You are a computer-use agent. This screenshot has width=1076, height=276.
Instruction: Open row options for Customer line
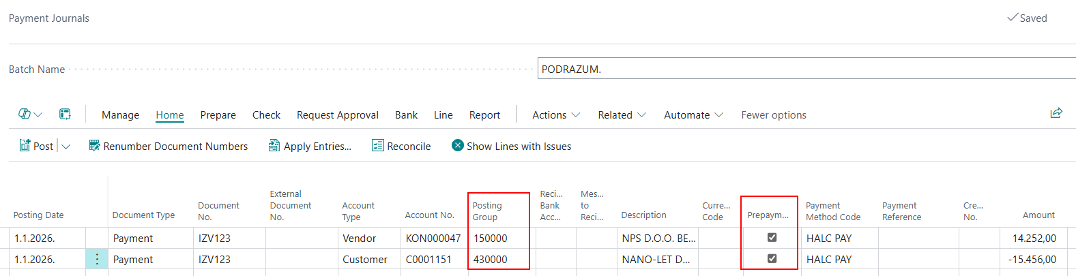(97, 259)
